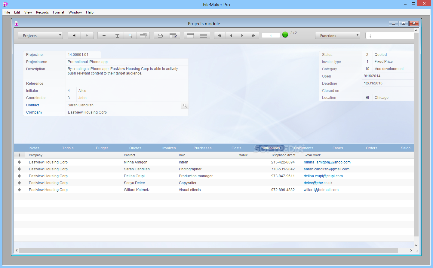Click the green status indicator circle
This screenshot has width=433, height=268.
(x=285, y=35)
